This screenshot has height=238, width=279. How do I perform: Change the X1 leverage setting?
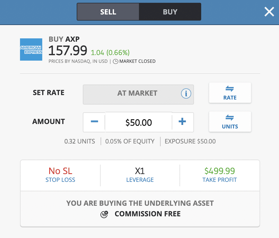[140, 175]
